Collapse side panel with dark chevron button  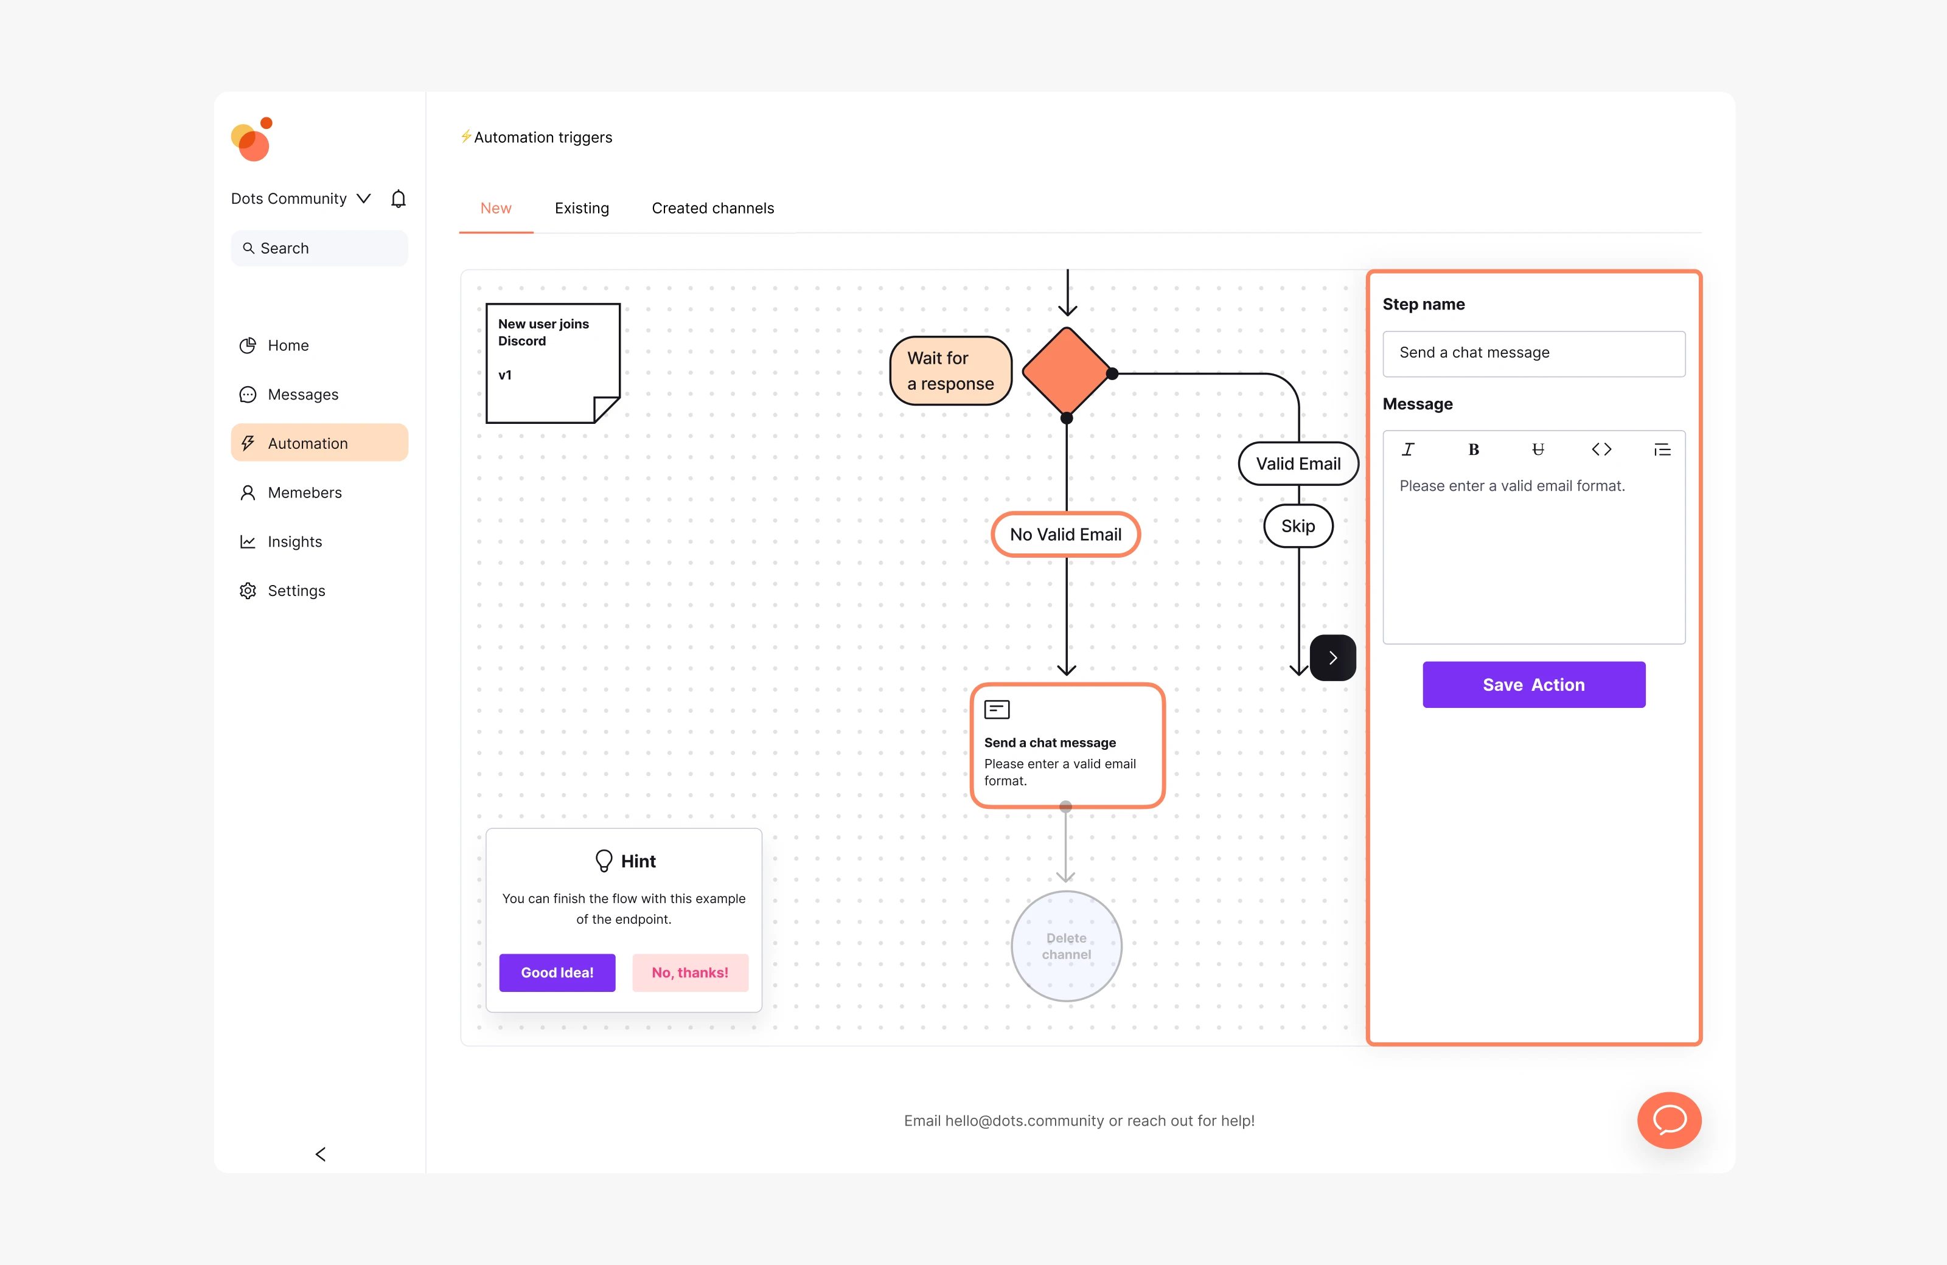click(1332, 657)
